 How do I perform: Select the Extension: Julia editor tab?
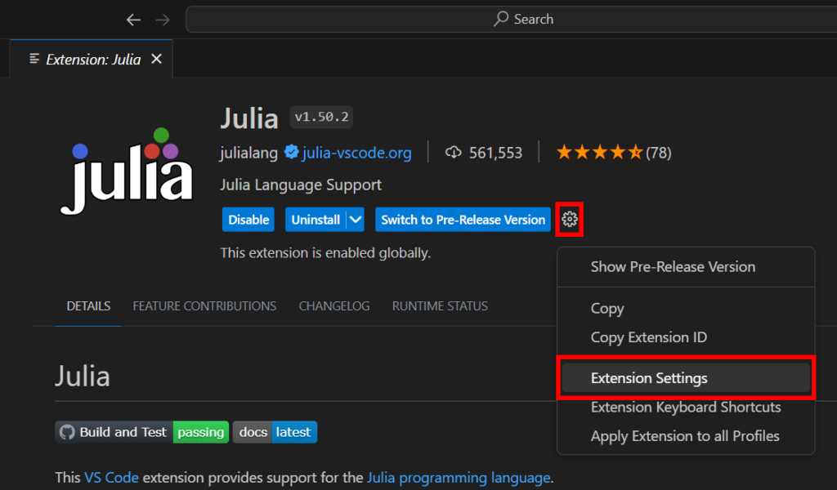(x=92, y=59)
